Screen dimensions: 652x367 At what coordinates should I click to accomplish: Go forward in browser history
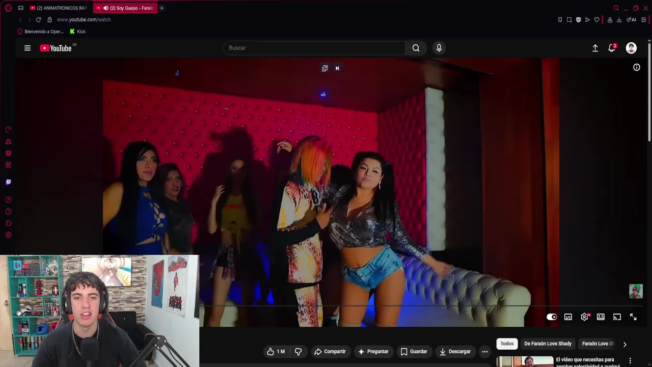click(x=29, y=19)
